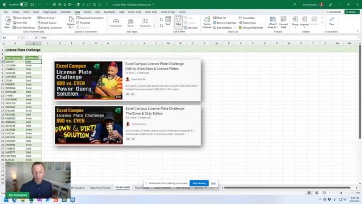The image size is (362, 204).
Task: Expand the Group dropdown
Action: [295, 27]
